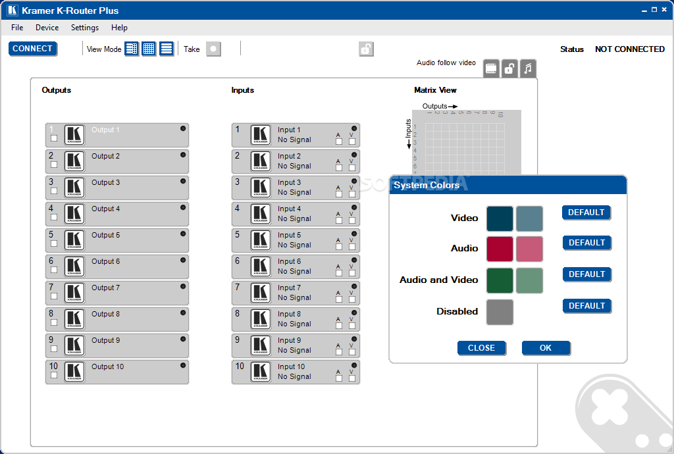
Task: Reset Audio color with its DEFAULT button
Action: coord(586,243)
